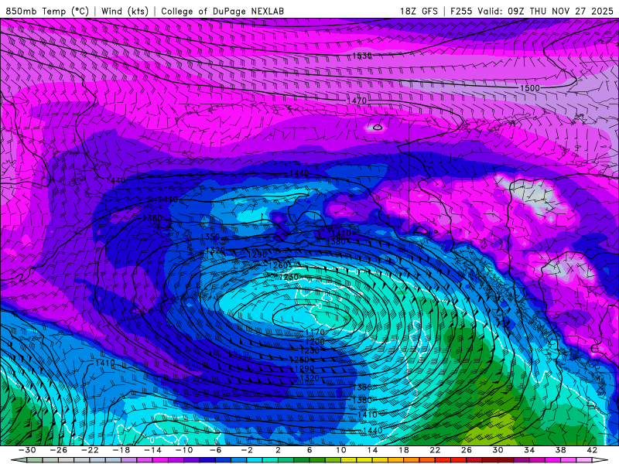The image size is (619, 464).
Task: Click the -6 color scale label
Action: pyautogui.click(x=216, y=450)
